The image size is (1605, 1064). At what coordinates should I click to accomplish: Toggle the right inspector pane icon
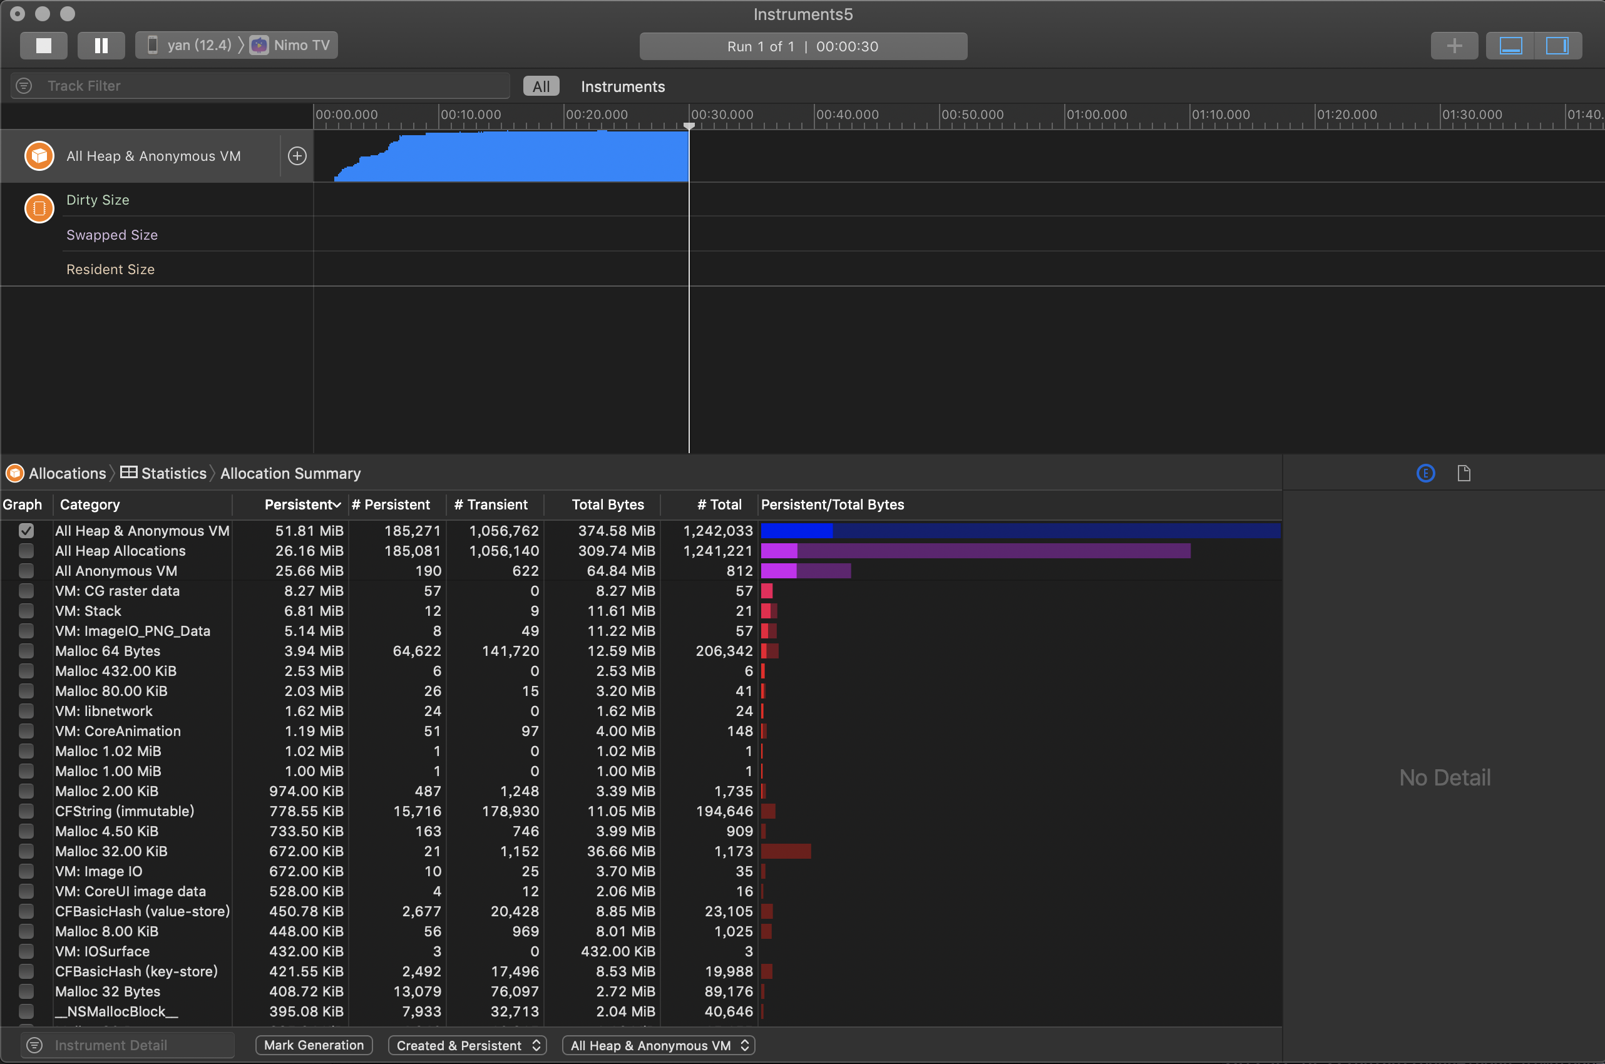[1557, 46]
